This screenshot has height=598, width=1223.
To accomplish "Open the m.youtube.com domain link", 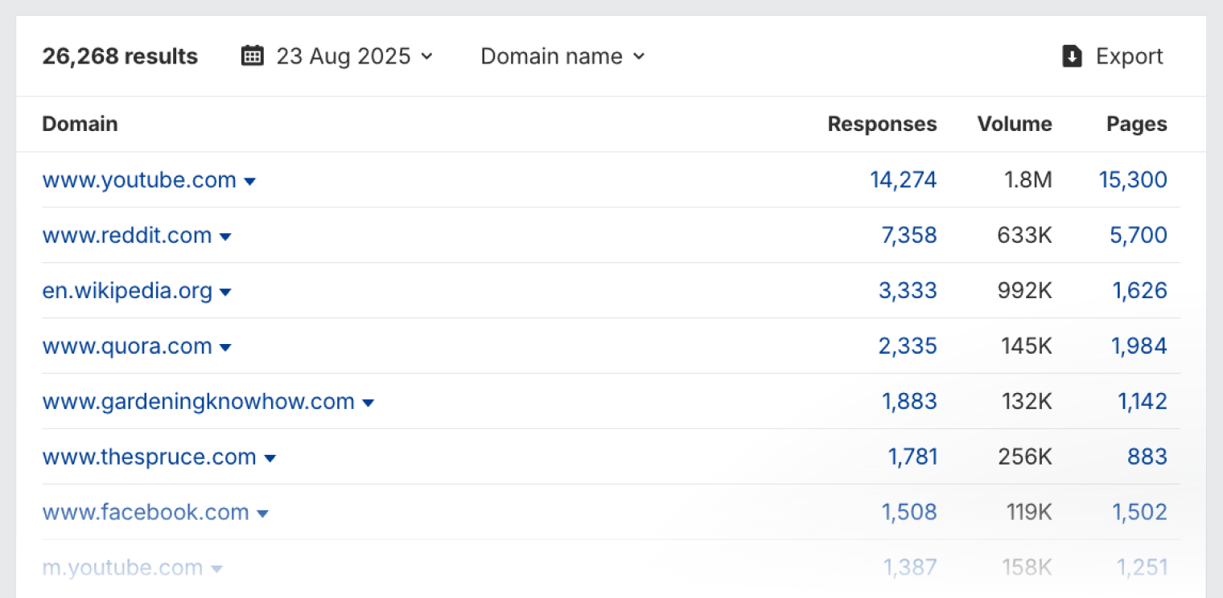I will click(x=122, y=568).
